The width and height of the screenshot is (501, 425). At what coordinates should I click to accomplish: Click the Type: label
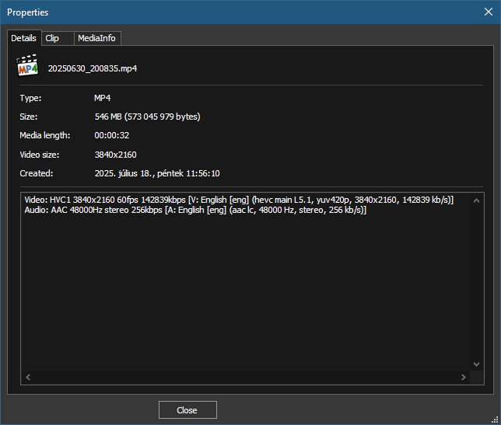coord(30,98)
